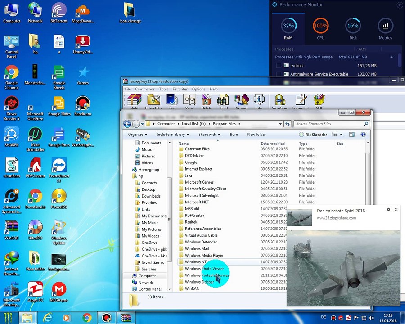Open the TeamViewer 13 desktop icon
Viewport: 405px width, 324px height.
pyautogui.click(x=59, y=170)
